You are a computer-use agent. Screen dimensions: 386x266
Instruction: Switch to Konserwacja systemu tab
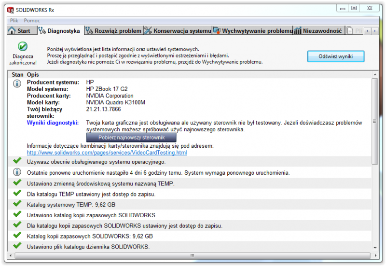[x=178, y=30]
